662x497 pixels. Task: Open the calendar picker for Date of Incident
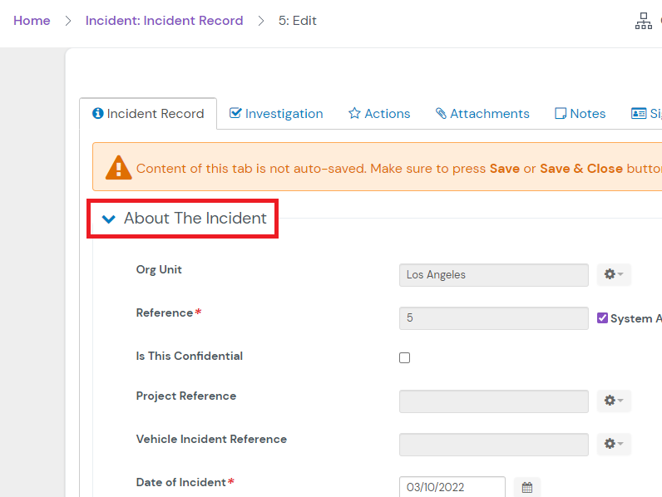(526, 487)
